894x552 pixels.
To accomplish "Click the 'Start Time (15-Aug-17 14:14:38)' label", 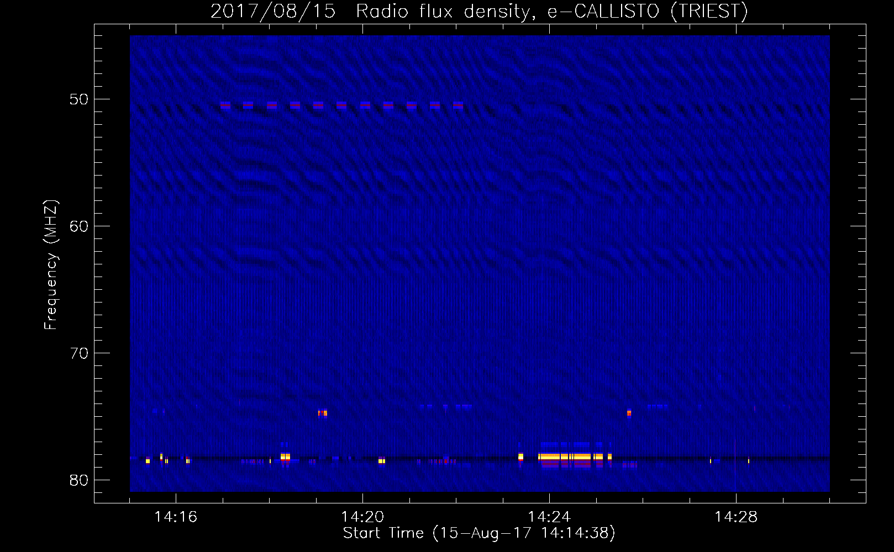I will (479, 533).
